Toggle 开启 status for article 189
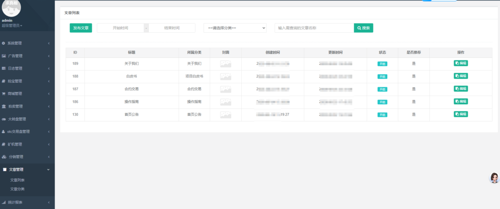 coord(382,64)
